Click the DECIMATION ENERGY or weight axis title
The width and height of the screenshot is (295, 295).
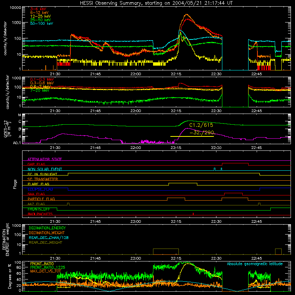click(x=6, y=239)
